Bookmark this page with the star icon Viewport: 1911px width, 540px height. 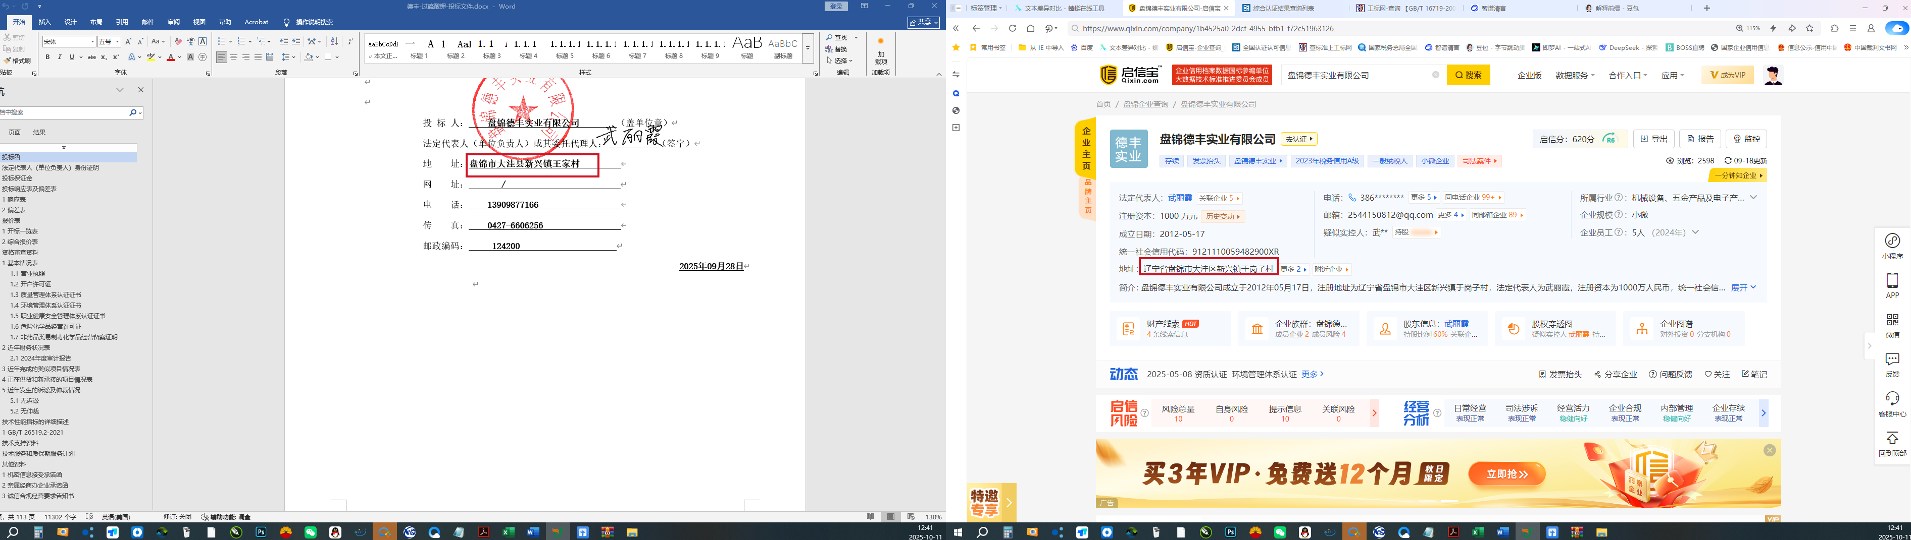click(1810, 28)
